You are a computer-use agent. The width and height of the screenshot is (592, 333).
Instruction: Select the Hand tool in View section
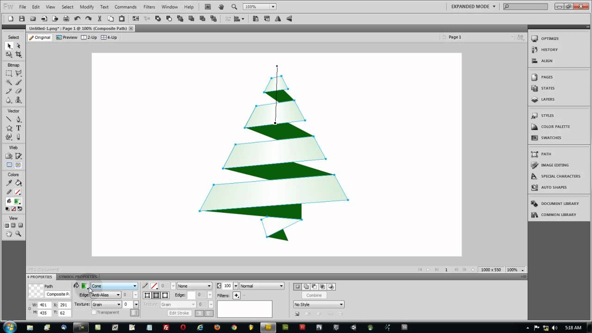click(x=9, y=234)
